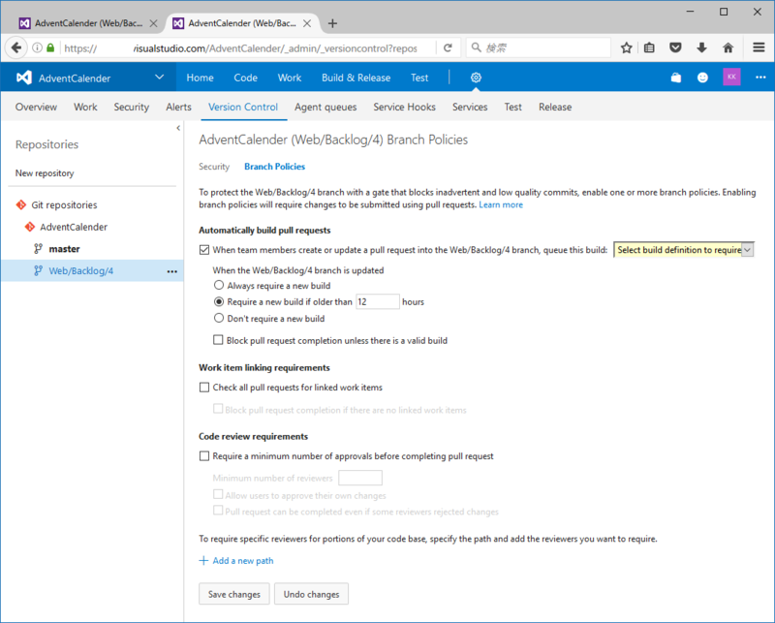Check all pull requests for linked work items
775x623 pixels.
click(x=204, y=388)
